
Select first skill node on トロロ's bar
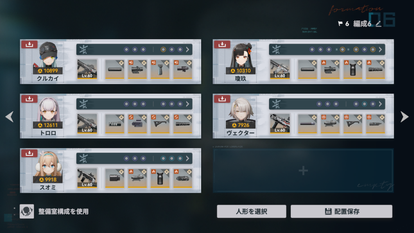point(127,104)
